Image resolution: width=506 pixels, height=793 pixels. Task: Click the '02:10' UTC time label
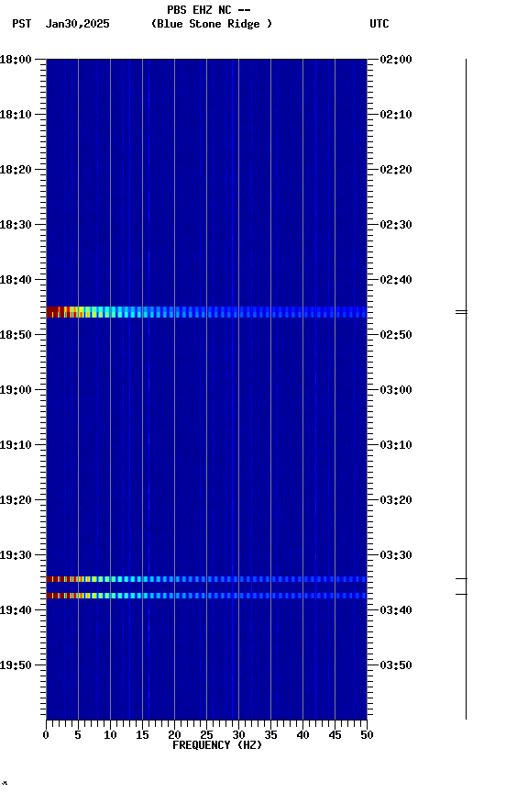pos(396,115)
